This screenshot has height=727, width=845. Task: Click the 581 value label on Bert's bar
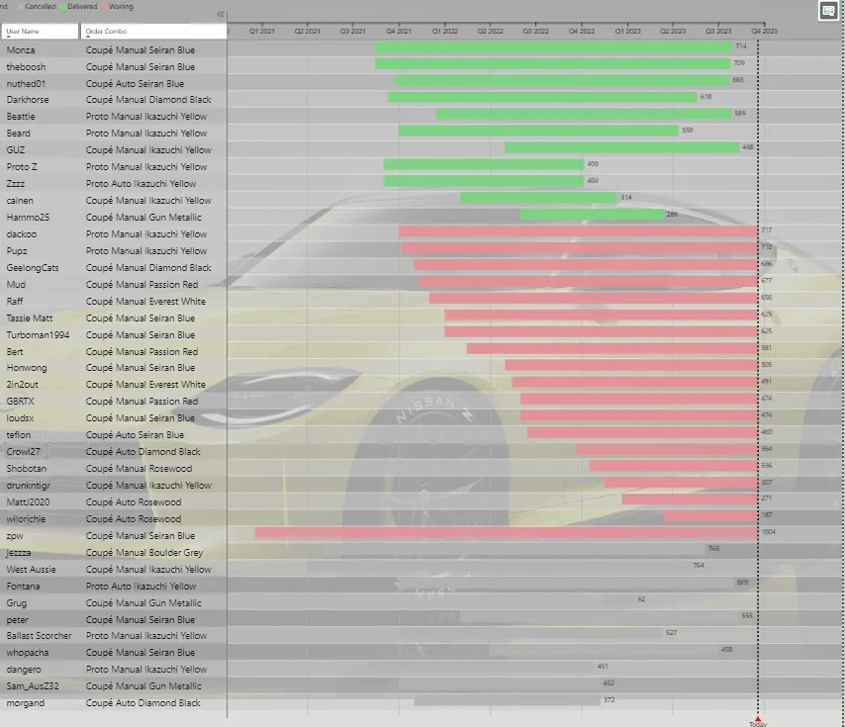pyautogui.click(x=766, y=348)
